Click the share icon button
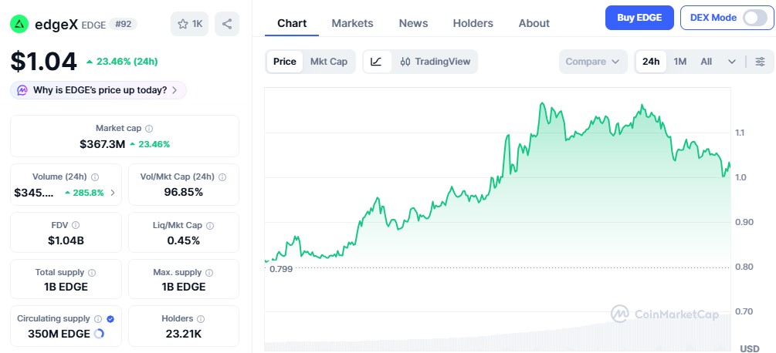Viewport: 776px width, 353px height. point(227,24)
